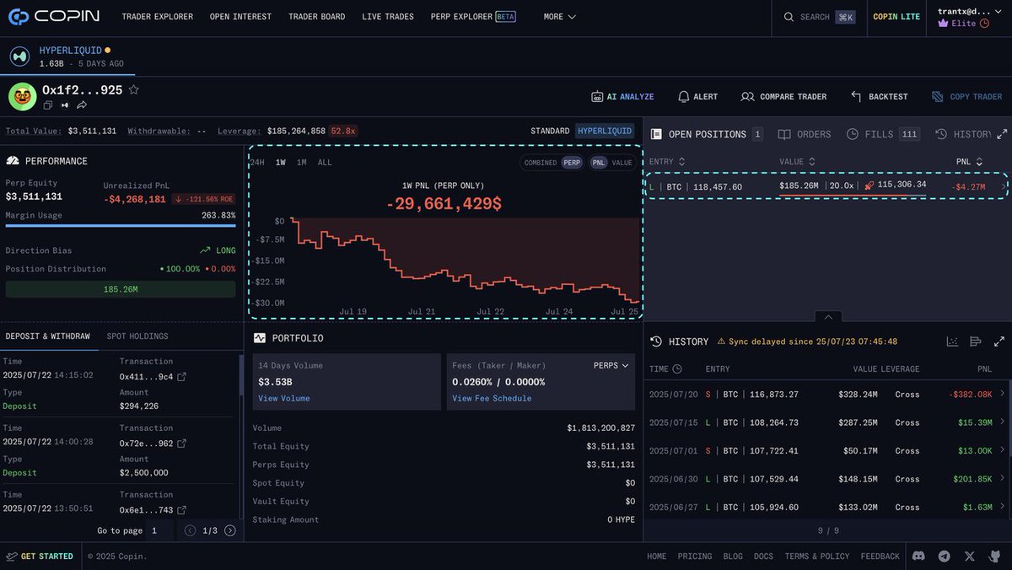Click the Elite plan crown badge

pyautogui.click(x=943, y=24)
